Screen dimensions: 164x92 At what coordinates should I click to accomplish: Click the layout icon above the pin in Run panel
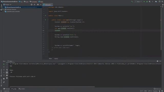click(x=4, y=79)
